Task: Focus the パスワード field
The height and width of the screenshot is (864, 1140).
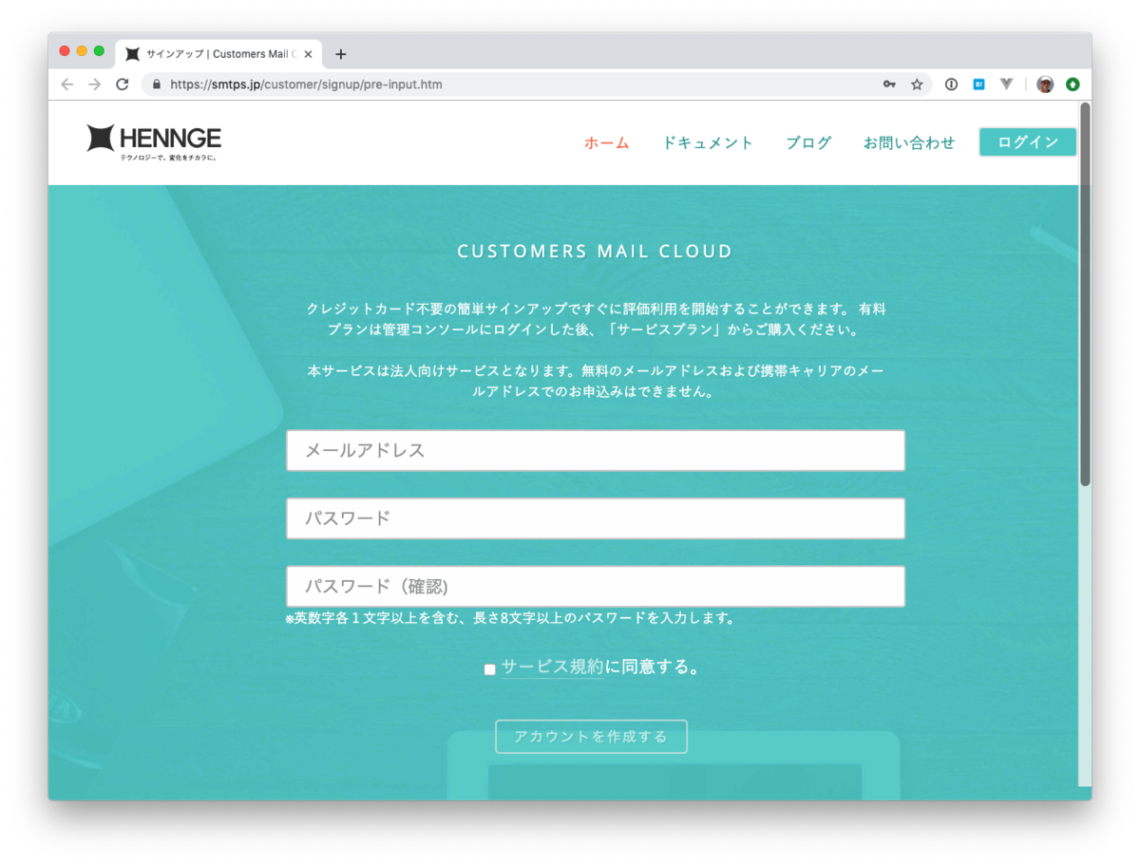Action: click(x=596, y=518)
